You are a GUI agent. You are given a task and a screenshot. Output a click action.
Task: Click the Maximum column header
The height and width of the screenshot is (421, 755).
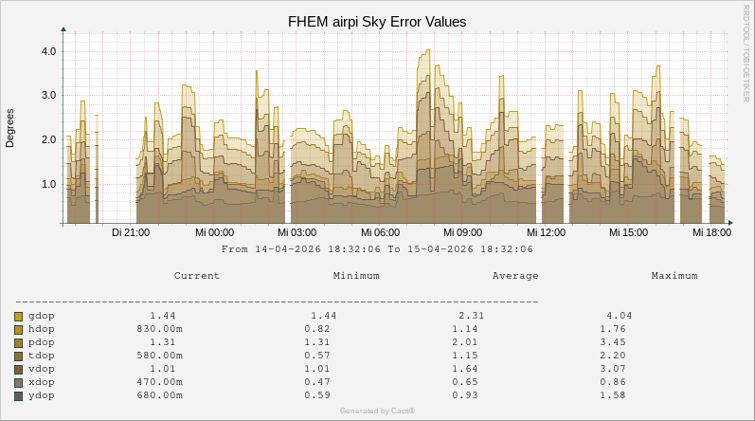pyautogui.click(x=674, y=276)
